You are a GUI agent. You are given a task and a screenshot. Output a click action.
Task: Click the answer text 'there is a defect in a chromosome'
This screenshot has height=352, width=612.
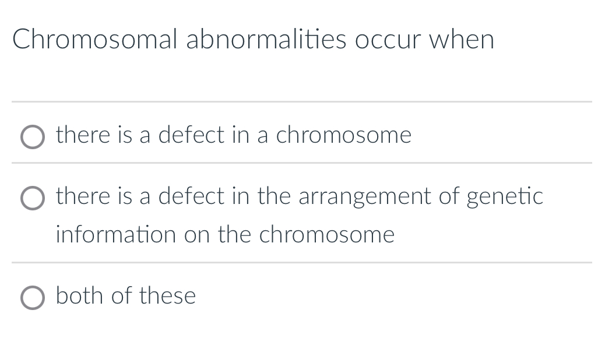click(x=233, y=136)
